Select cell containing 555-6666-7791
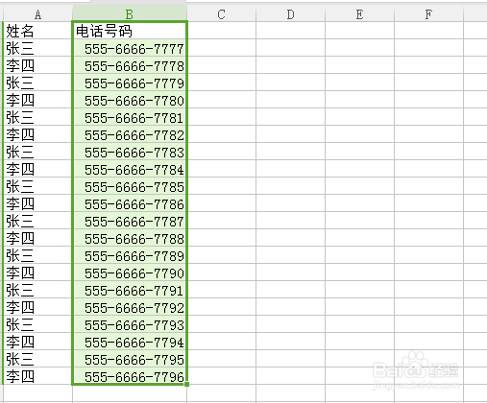487x403 pixels. click(x=130, y=290)
